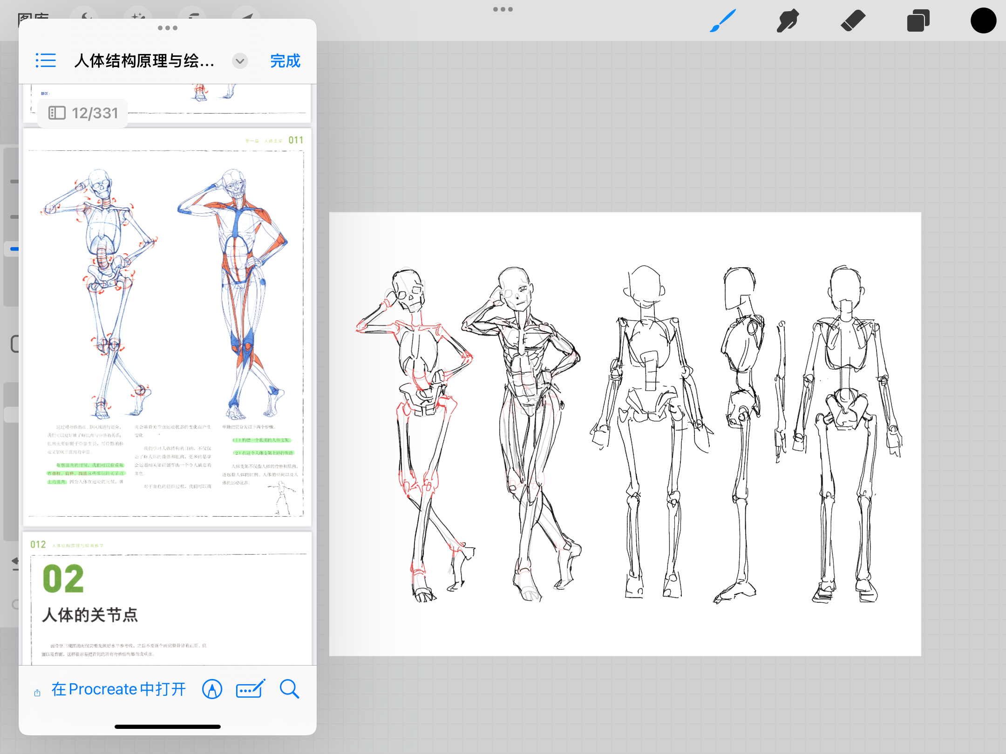This screenshot has height=754, width=1006.
Task: Tap the blue 完成 done button
Action: click(x=285, y=61)
